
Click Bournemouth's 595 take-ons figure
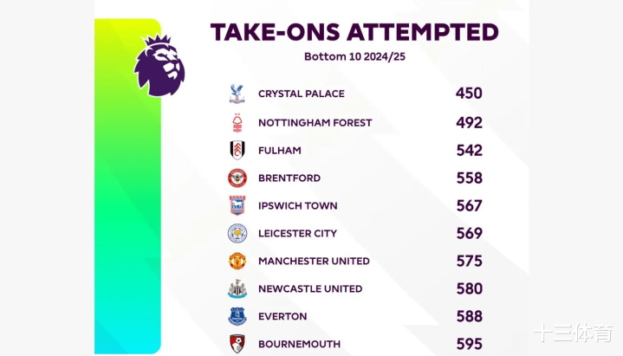click(470, 344)
